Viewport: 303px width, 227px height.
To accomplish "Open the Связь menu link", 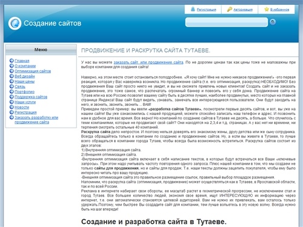I will (x=20, y=87).
